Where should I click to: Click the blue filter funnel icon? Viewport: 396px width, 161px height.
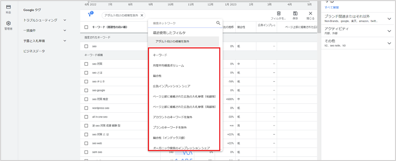(90, 15)
